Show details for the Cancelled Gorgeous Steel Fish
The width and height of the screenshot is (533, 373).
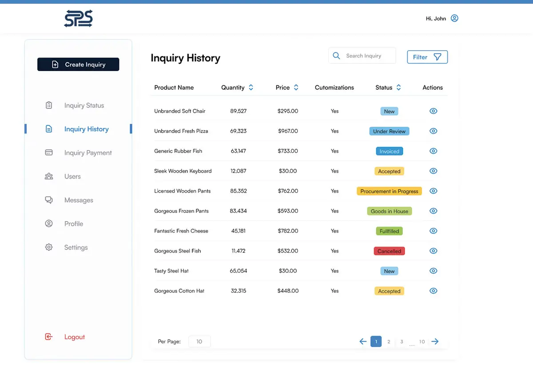pos(433,250)
